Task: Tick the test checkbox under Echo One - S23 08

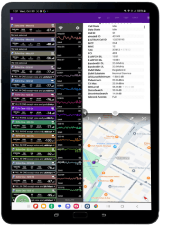Action: (14, 172)
